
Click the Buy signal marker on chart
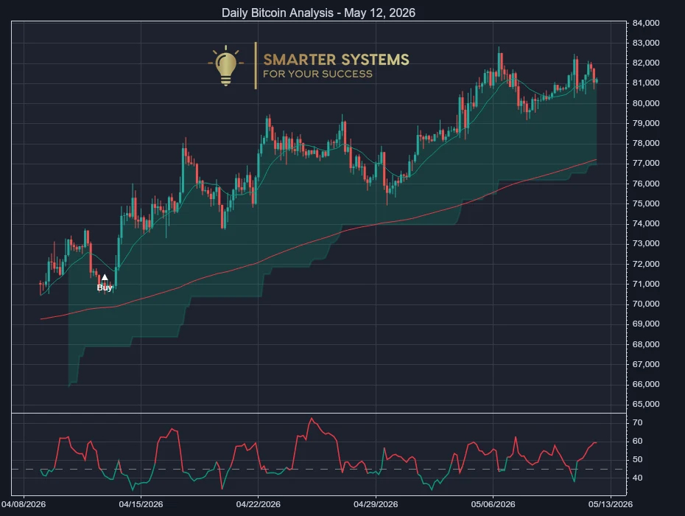coord(105,283)
